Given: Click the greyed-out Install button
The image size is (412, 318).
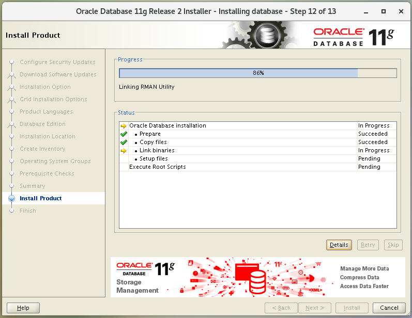Looking at the screenshot, I should click(352, 308).
